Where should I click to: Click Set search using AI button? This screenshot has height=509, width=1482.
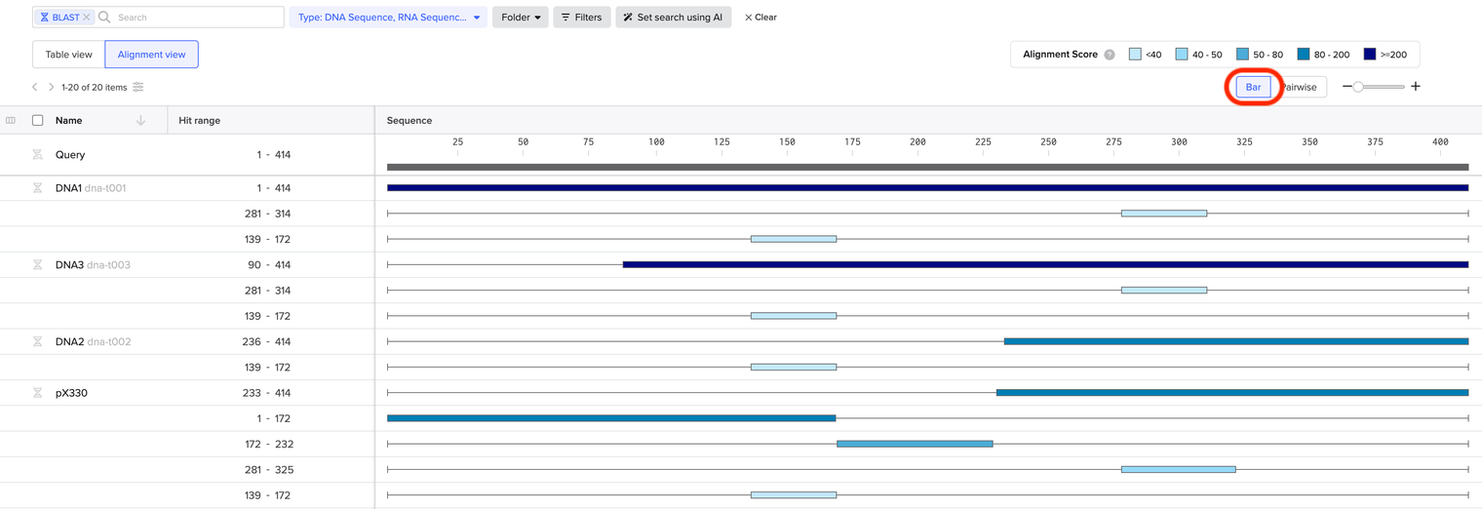673,18
